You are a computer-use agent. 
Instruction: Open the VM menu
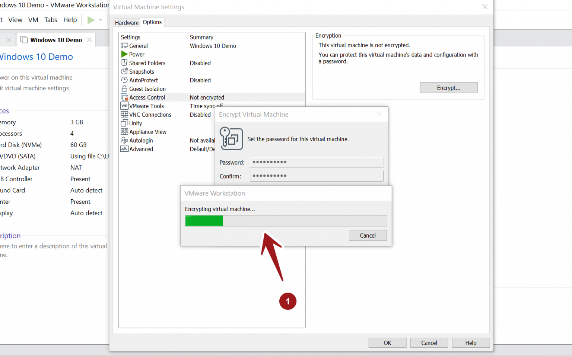click(x=33, y=20)
